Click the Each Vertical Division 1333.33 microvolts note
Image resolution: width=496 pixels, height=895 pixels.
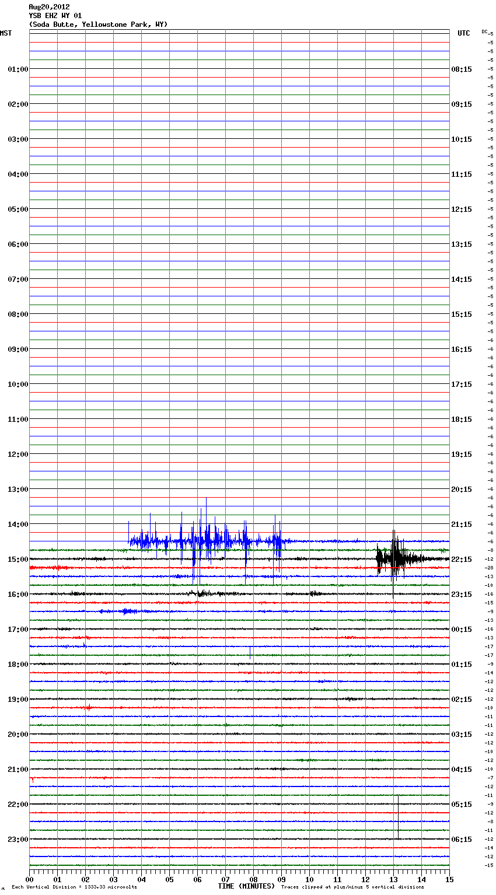74,887
